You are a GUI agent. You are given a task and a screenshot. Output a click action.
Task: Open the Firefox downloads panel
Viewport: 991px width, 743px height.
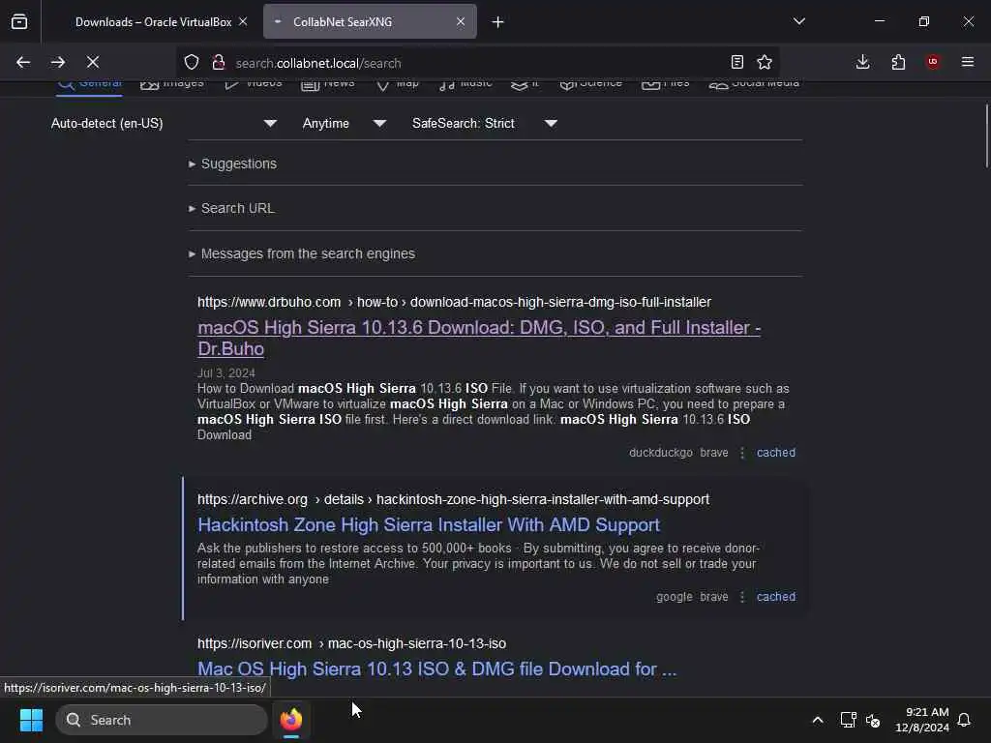coord(862,62)
